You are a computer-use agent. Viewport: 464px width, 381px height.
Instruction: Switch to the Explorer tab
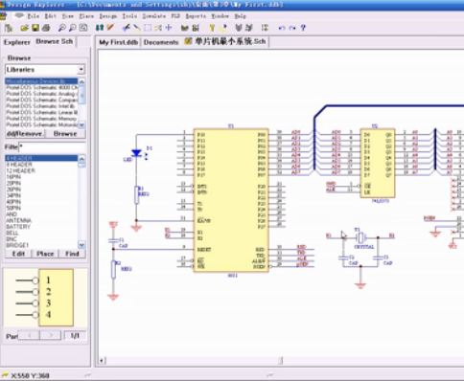point(16,42)
